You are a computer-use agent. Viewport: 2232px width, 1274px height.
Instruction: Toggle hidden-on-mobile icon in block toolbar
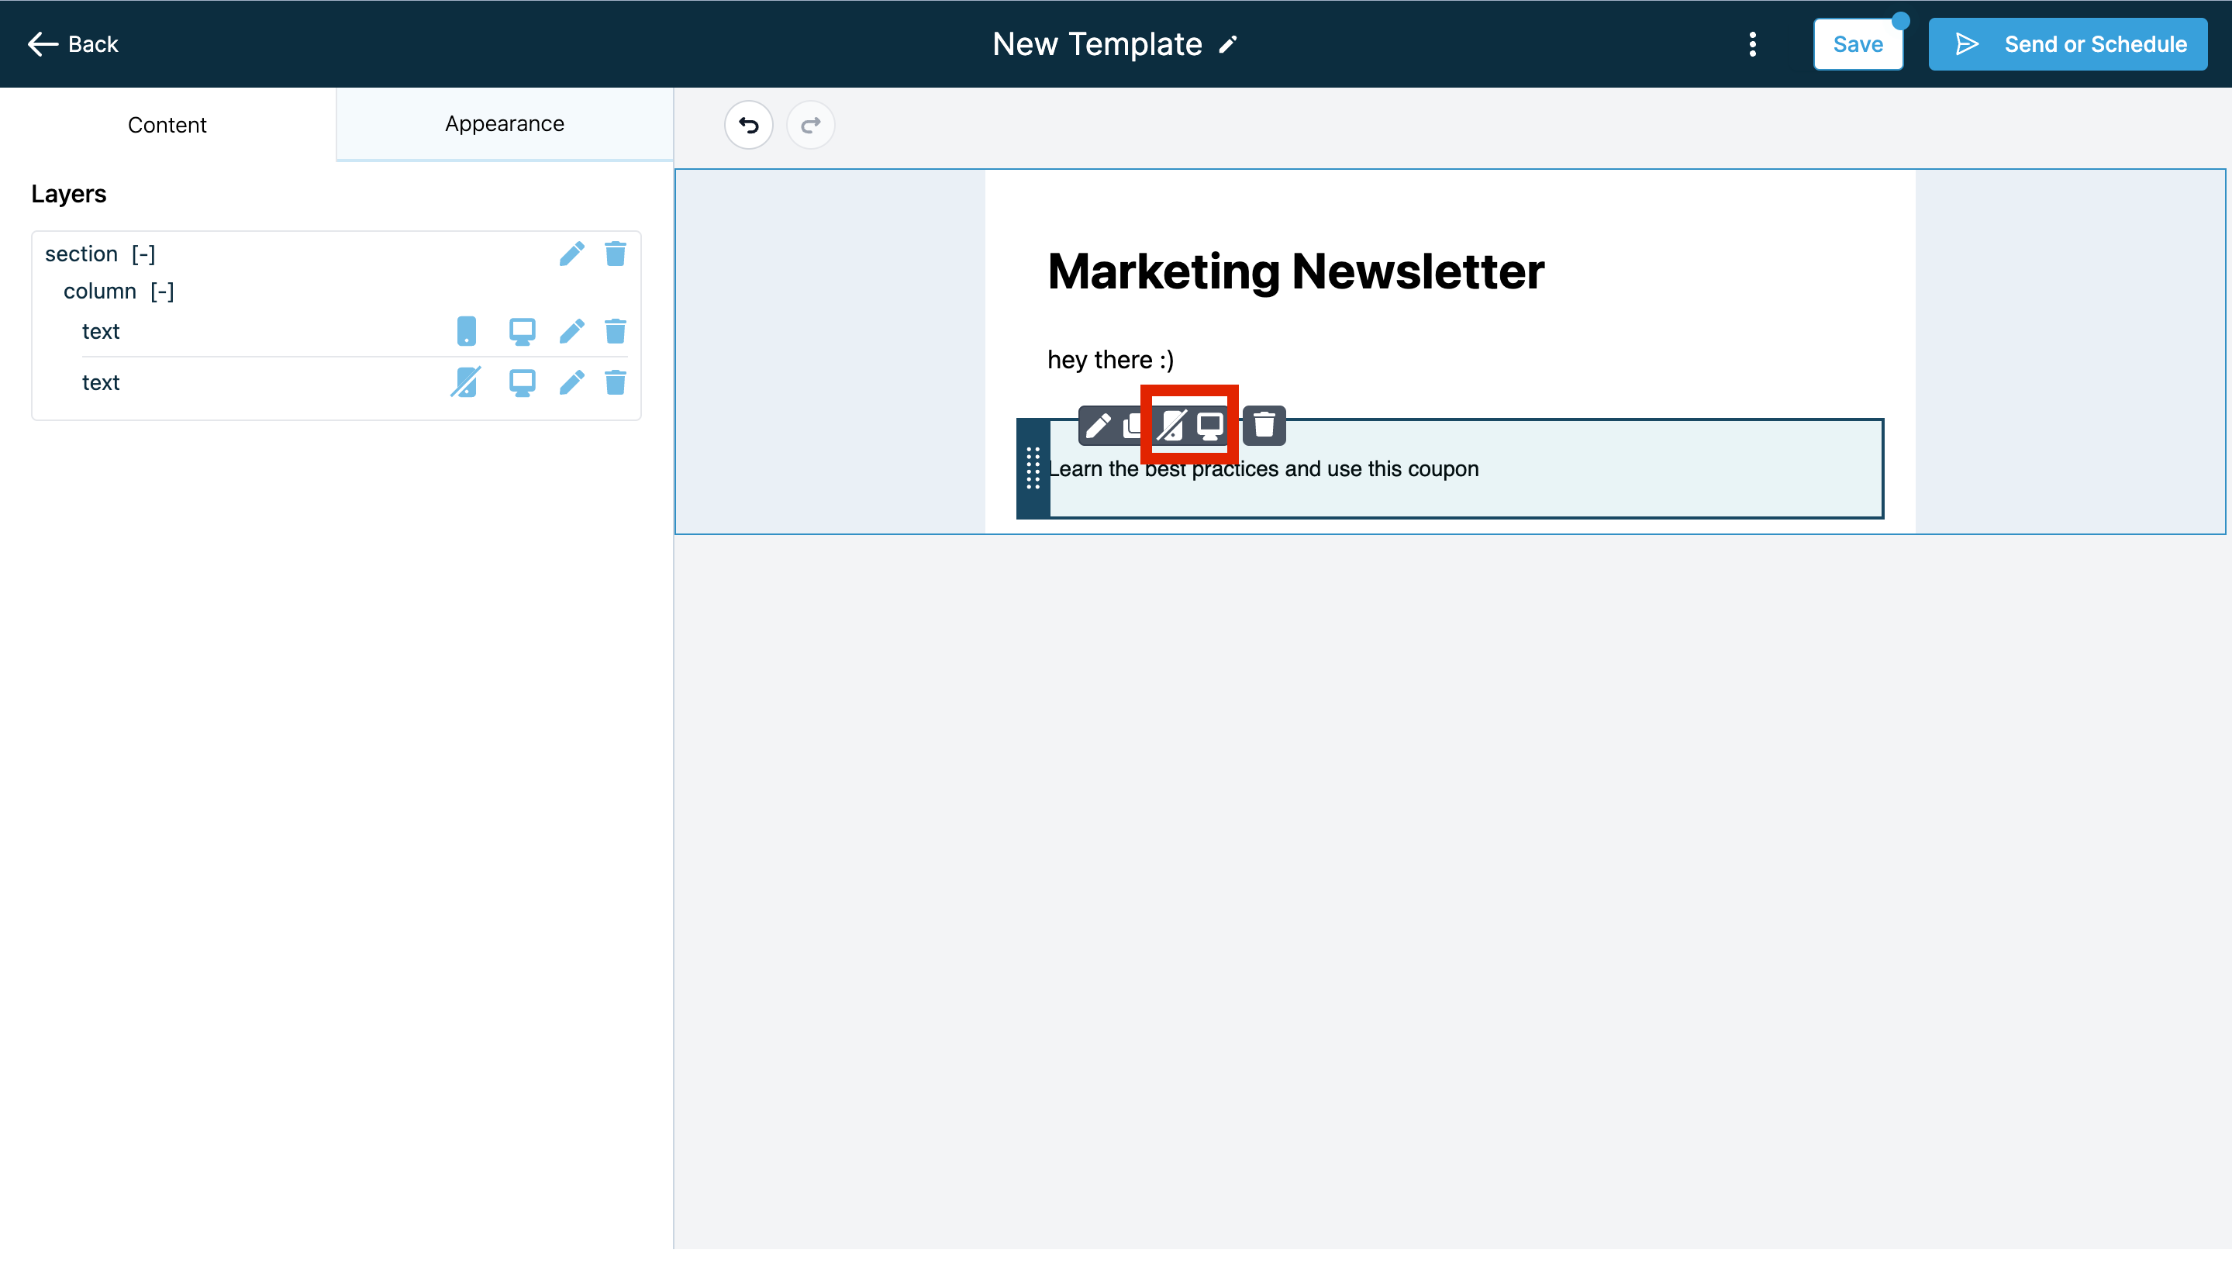coord(1171,426)
